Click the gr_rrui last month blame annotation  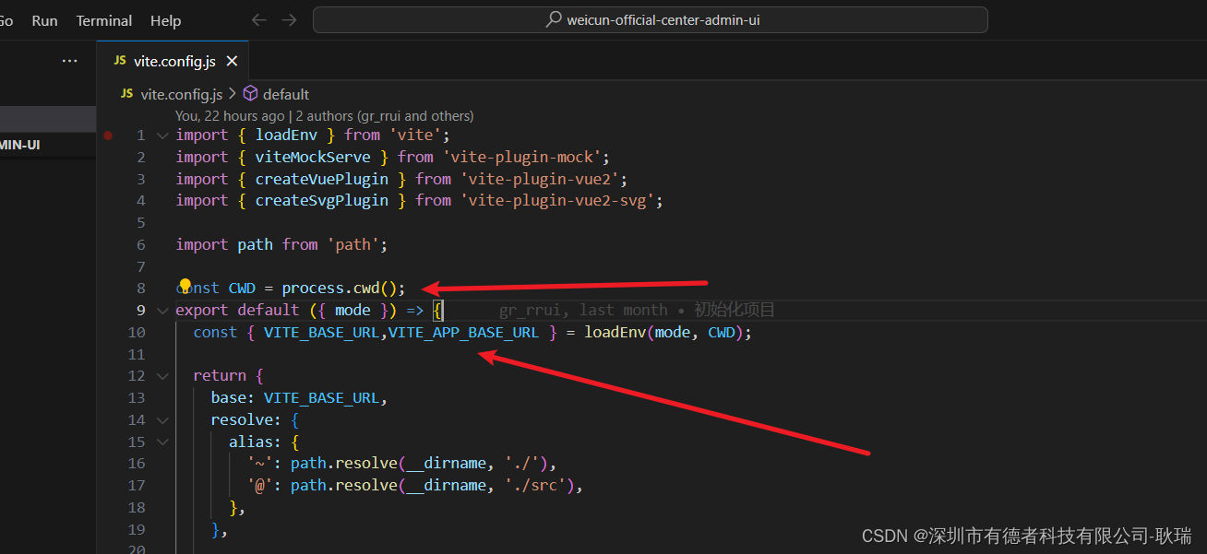click(637, 310)
